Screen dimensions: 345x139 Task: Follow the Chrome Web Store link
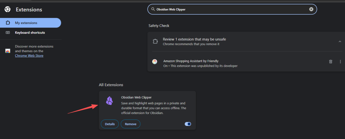click(x=29, y=56)
